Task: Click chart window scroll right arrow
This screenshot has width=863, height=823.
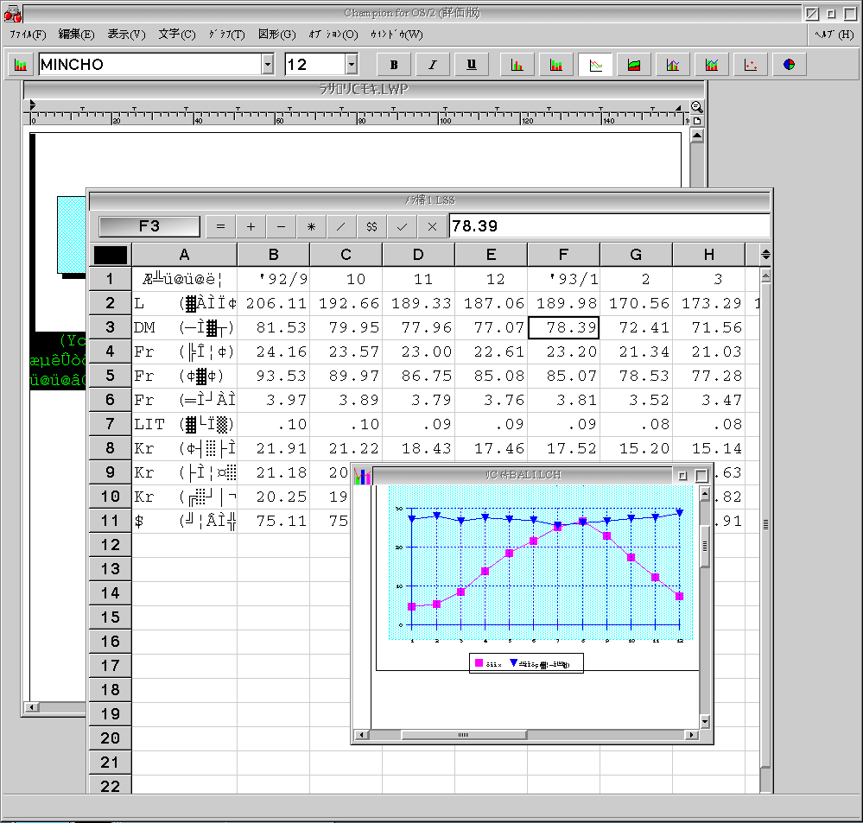Action: point(692,735)
